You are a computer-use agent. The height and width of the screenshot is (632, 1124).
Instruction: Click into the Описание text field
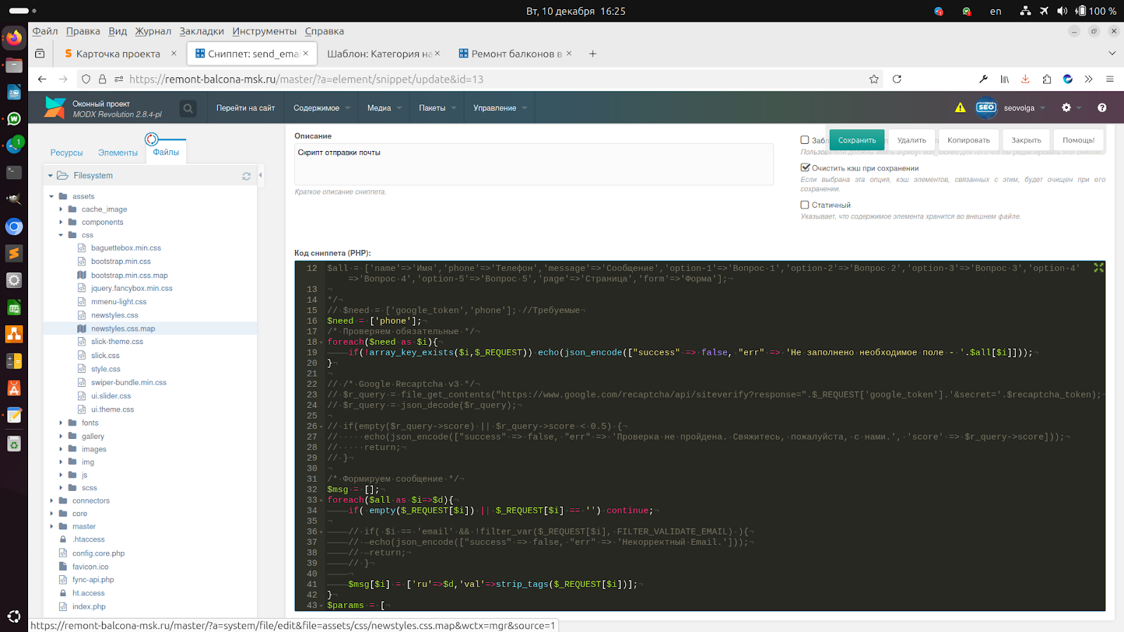pyautogui.click(x=534, y=164)
